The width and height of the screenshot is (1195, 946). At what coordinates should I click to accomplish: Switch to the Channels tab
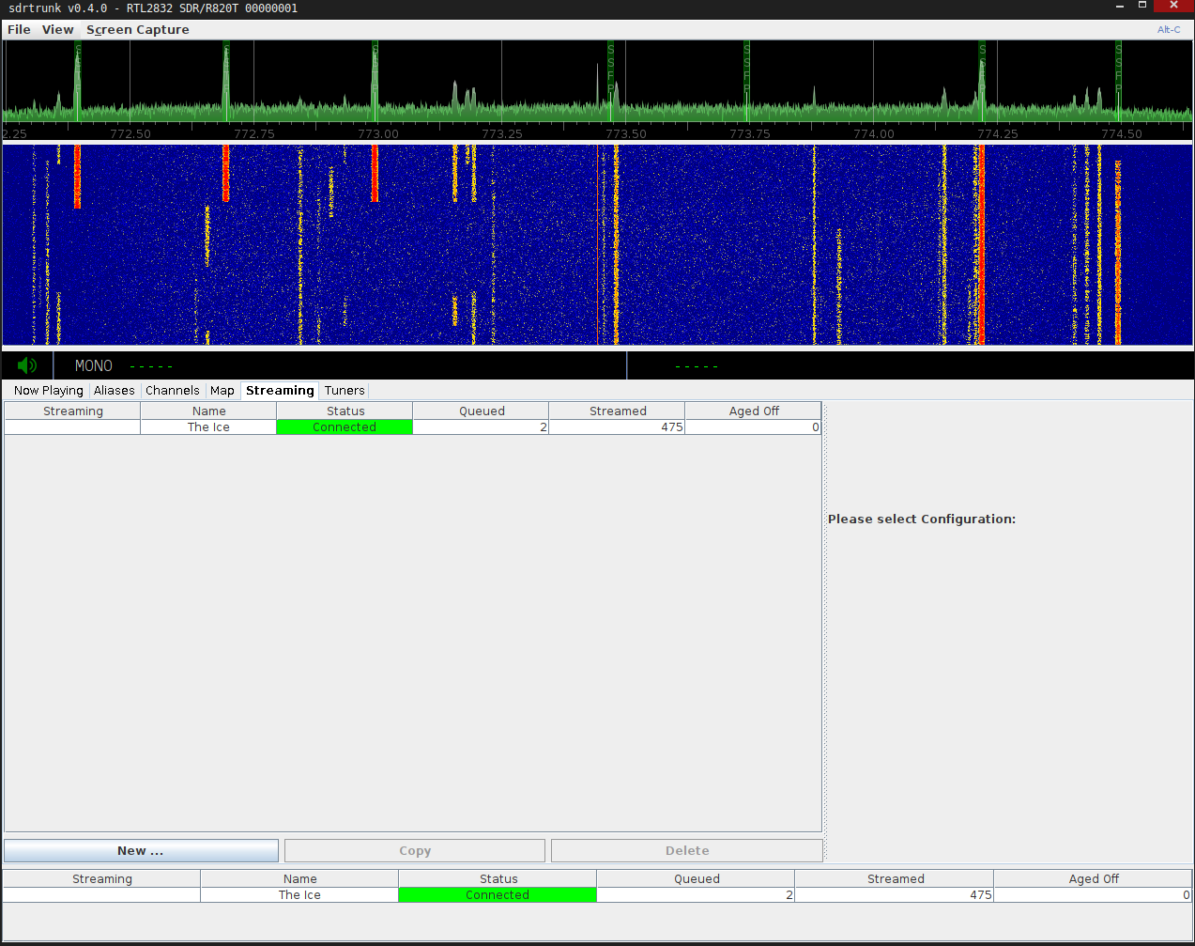(173, 391)
